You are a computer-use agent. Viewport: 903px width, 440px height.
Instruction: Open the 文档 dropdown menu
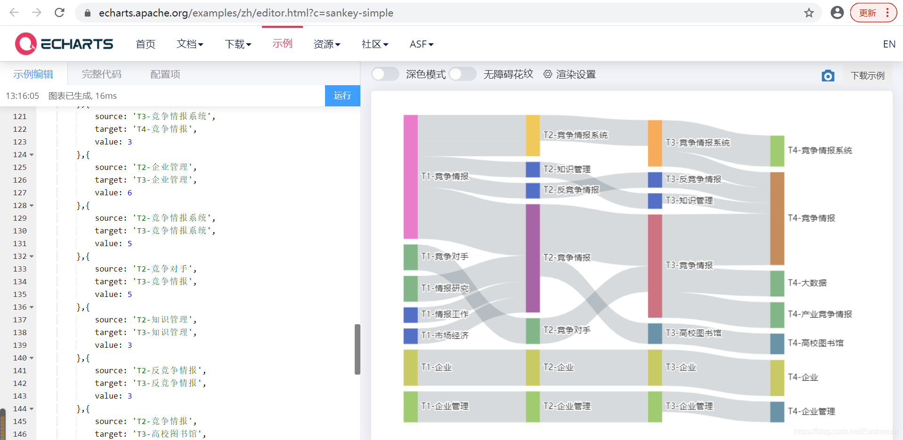pyautogui.click(x=190, y=44)
